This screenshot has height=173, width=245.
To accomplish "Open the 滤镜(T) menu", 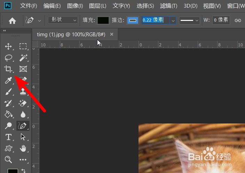I will coord(168,6).
